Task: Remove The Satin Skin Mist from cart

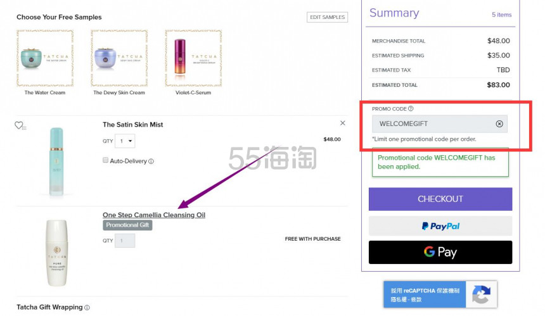Action: [x=342, y=123]
